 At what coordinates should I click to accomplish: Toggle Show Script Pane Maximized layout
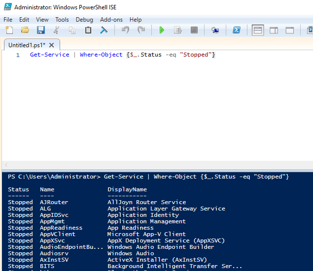pos(290,30)
